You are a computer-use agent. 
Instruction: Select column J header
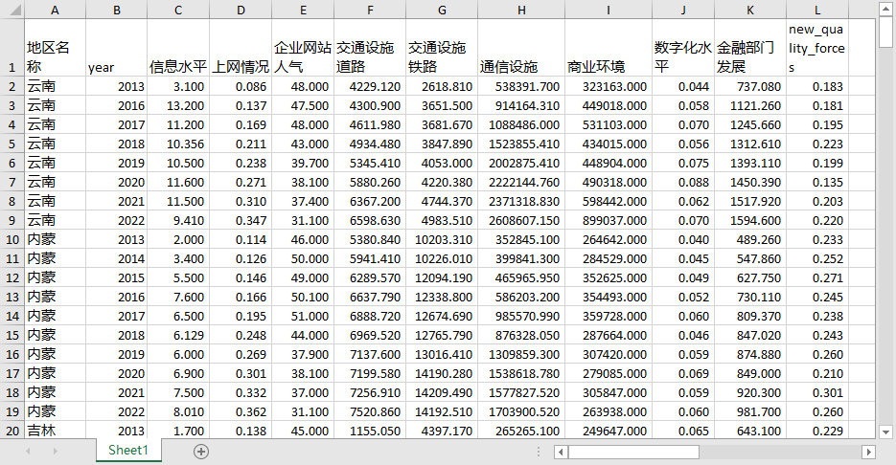683,10
